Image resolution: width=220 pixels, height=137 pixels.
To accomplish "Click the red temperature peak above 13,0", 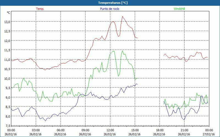I will [x=122, y=16].
